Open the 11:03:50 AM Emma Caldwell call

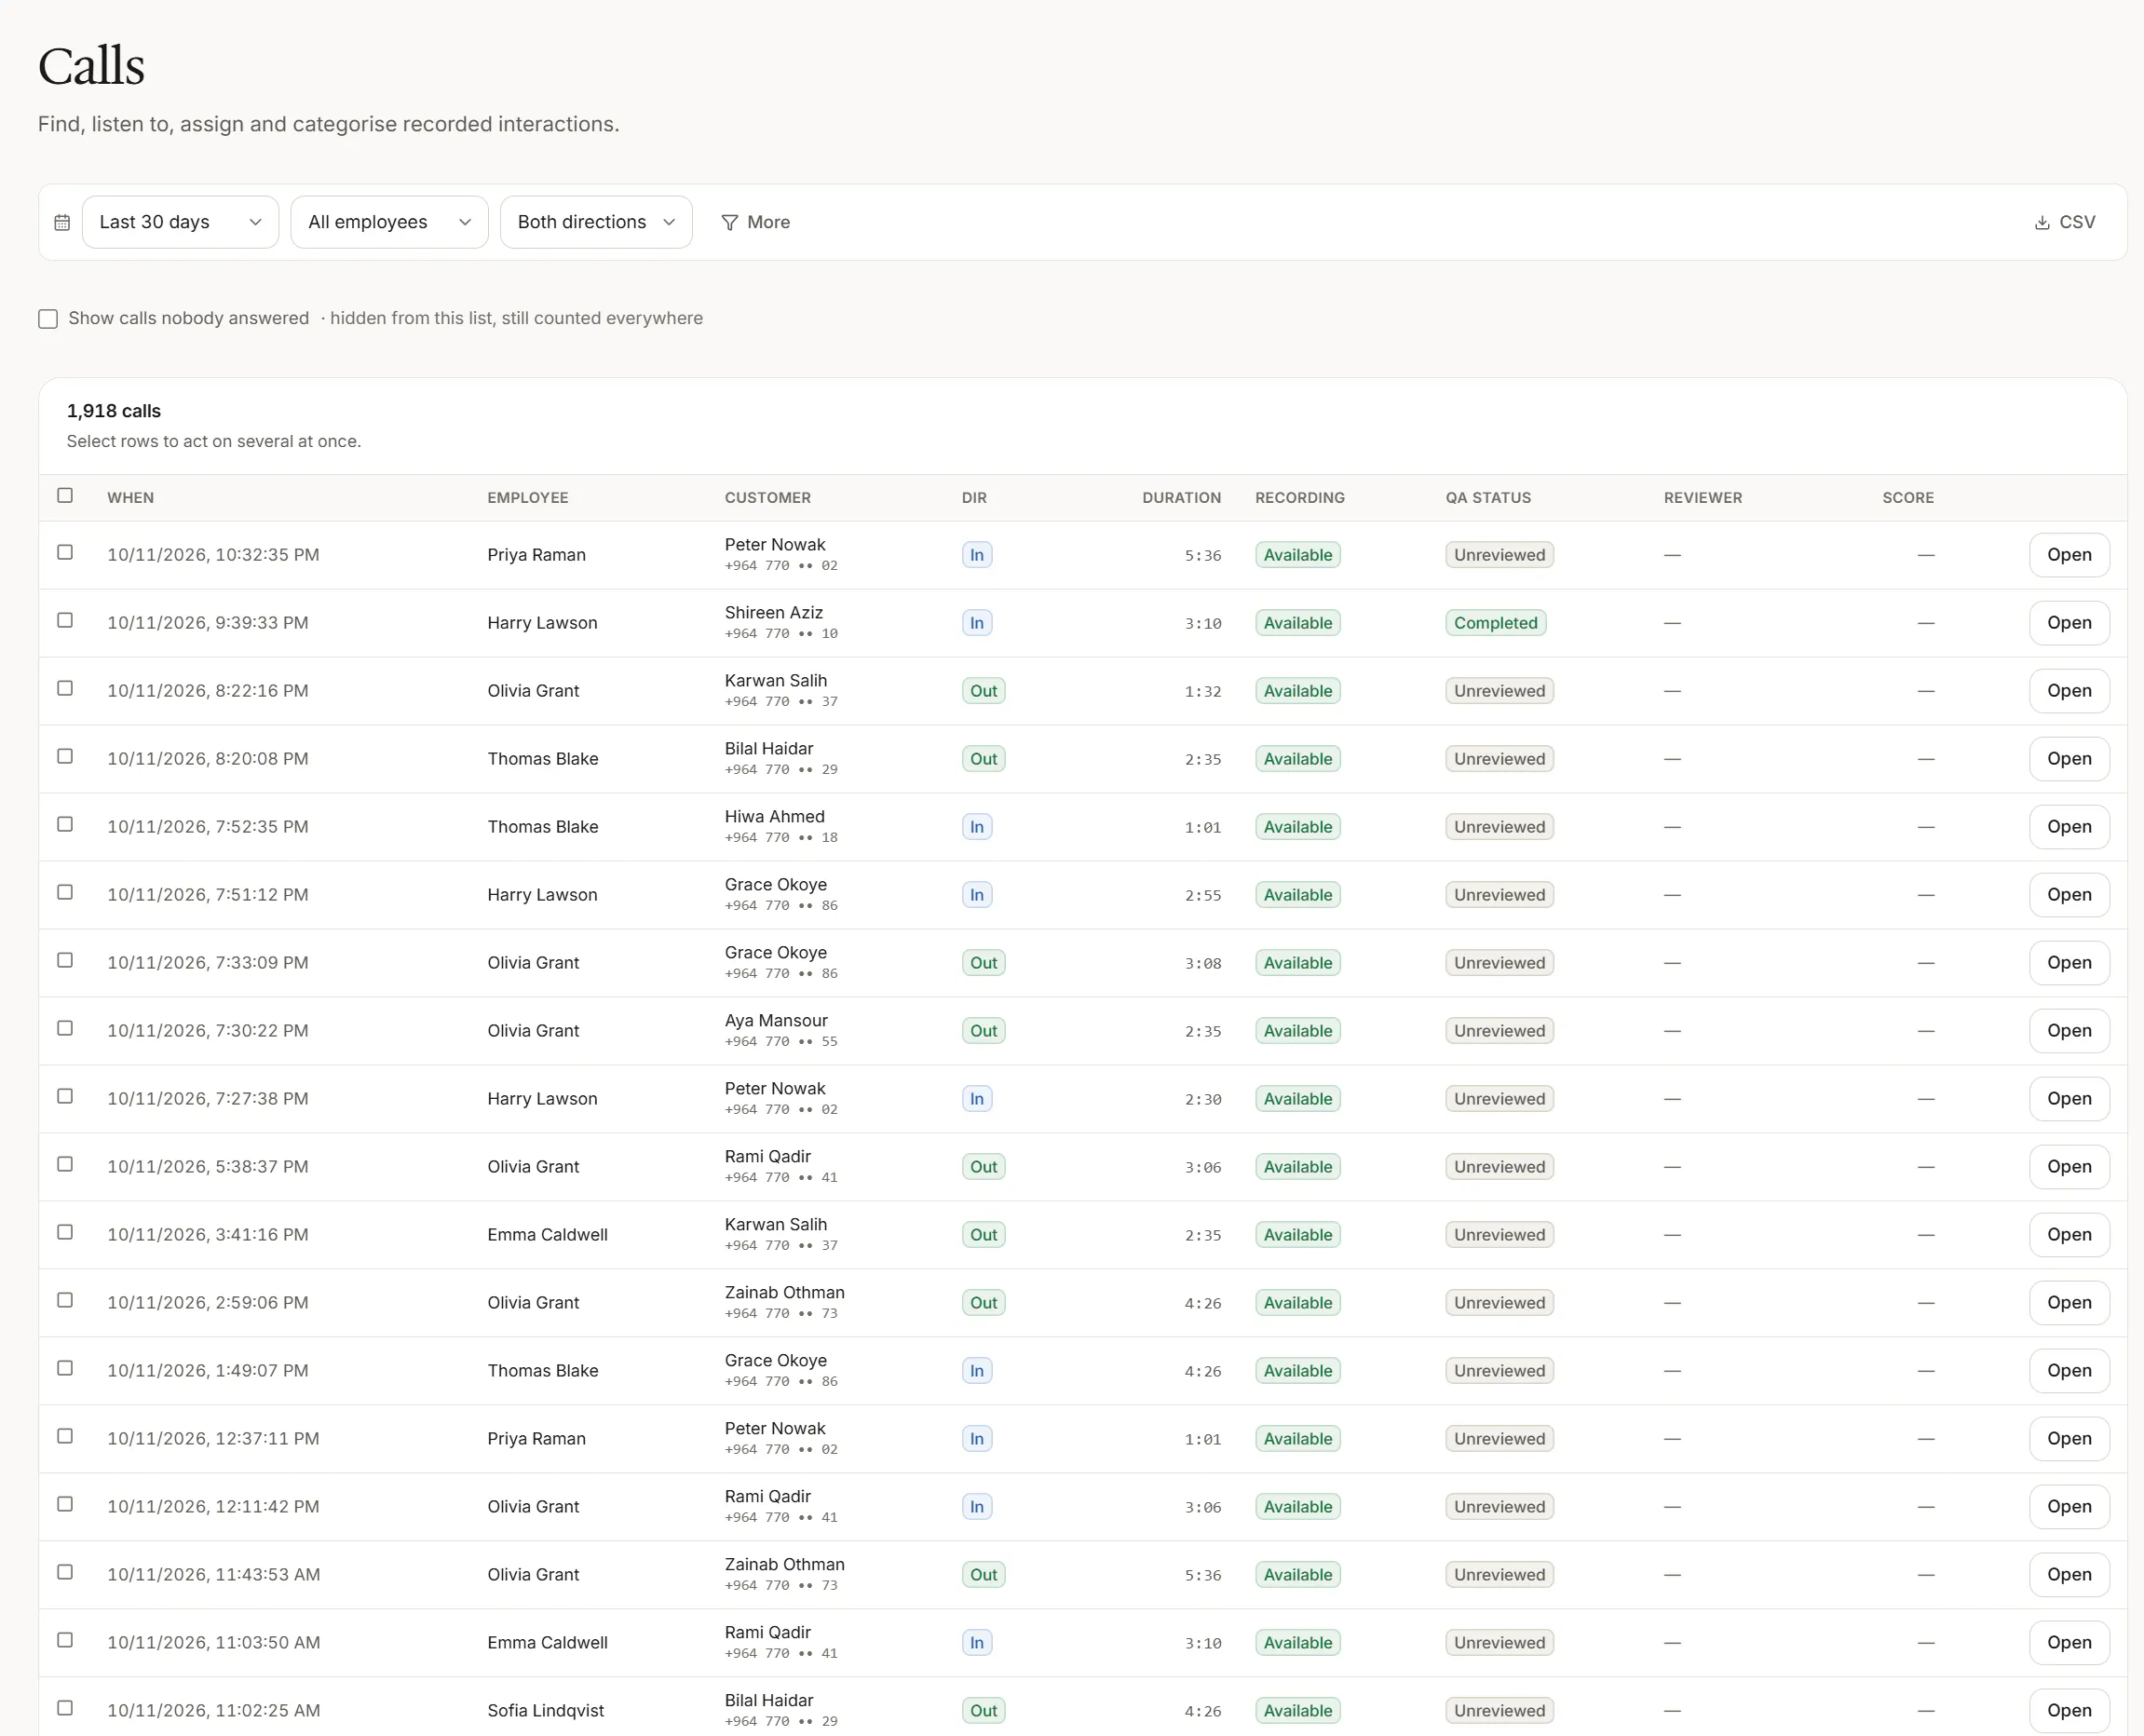[2069, 1643]
